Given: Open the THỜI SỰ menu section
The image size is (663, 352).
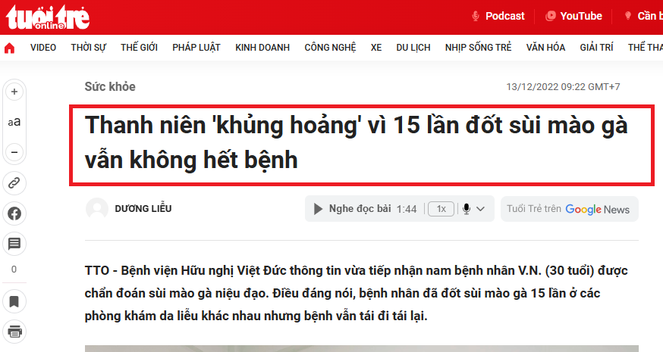Looking at the screenshot, I should 88,48.
